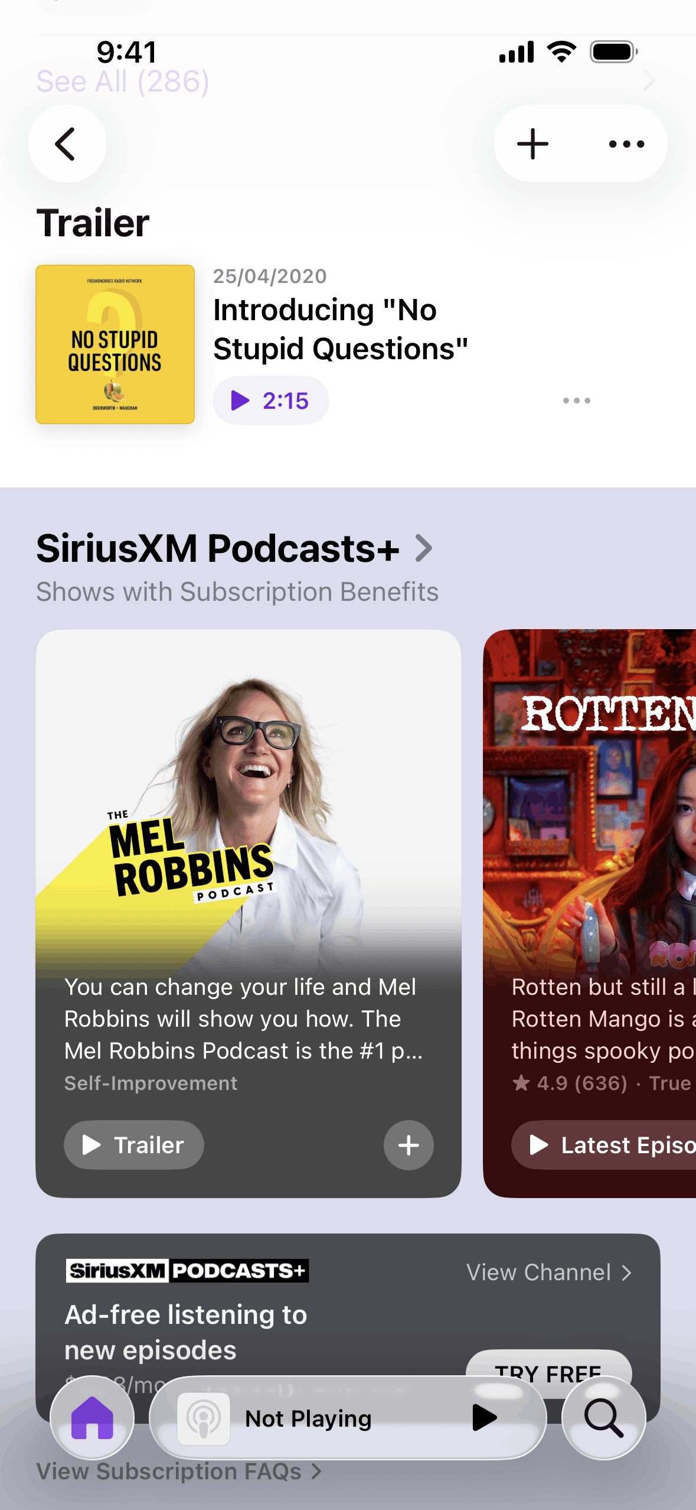Open the Rotten Mango podcast card
This screenshot has height=1510, width=696.
[x=589, y=913]
